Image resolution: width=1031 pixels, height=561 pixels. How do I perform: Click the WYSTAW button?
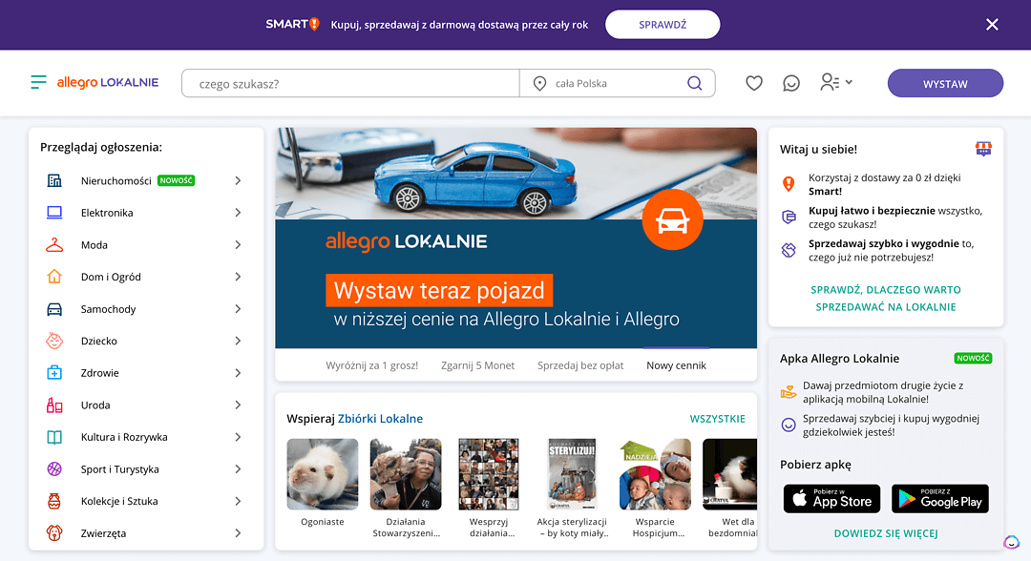945,83
